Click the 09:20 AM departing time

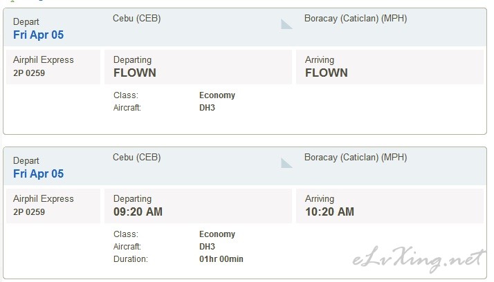[138, 211]
